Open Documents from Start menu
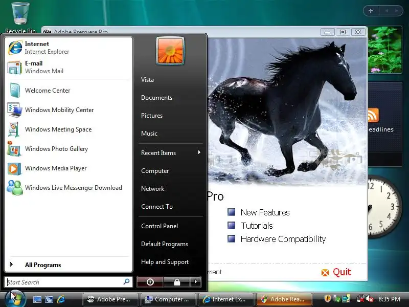This screenshot has height=307, width=409. point(156,98)
